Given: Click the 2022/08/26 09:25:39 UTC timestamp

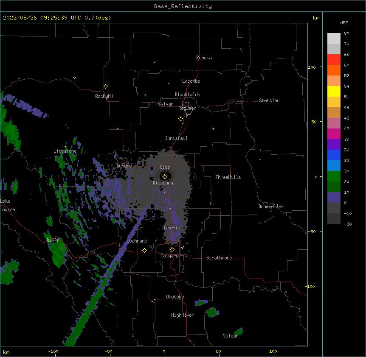Looking at the screenshot, I should [x=42, y=18].
